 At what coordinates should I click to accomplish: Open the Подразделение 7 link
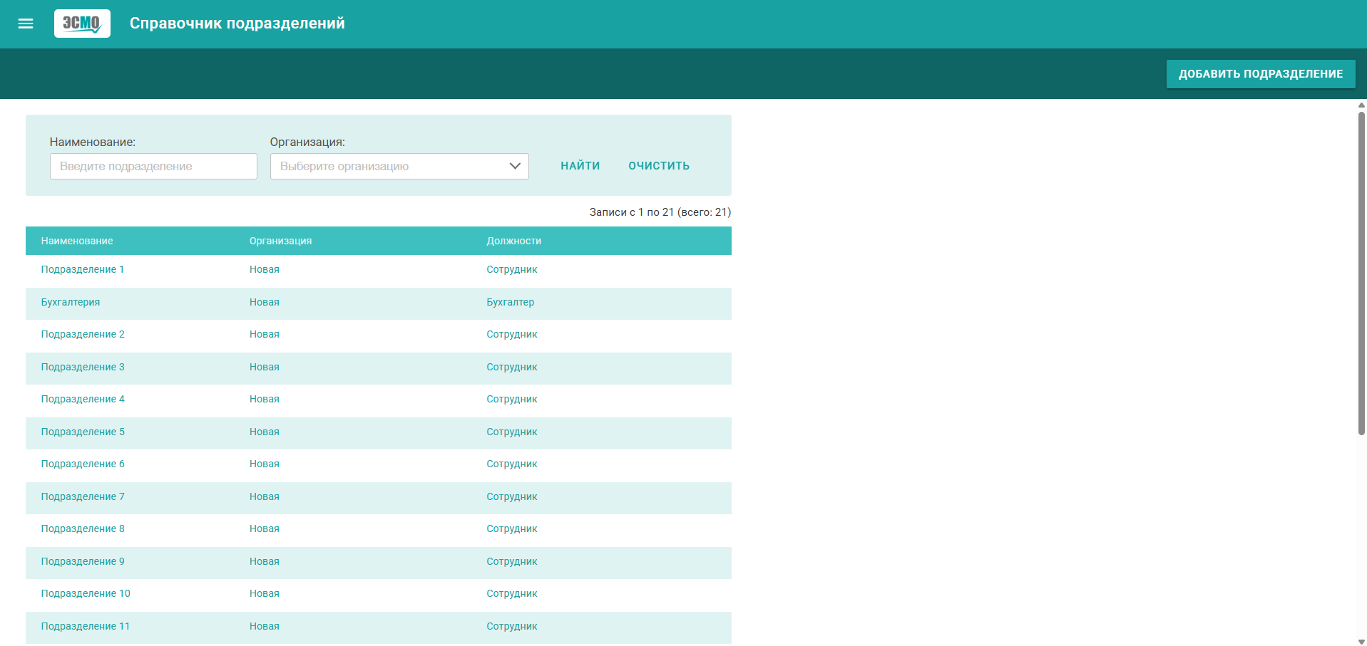click(x=83, y=496)
